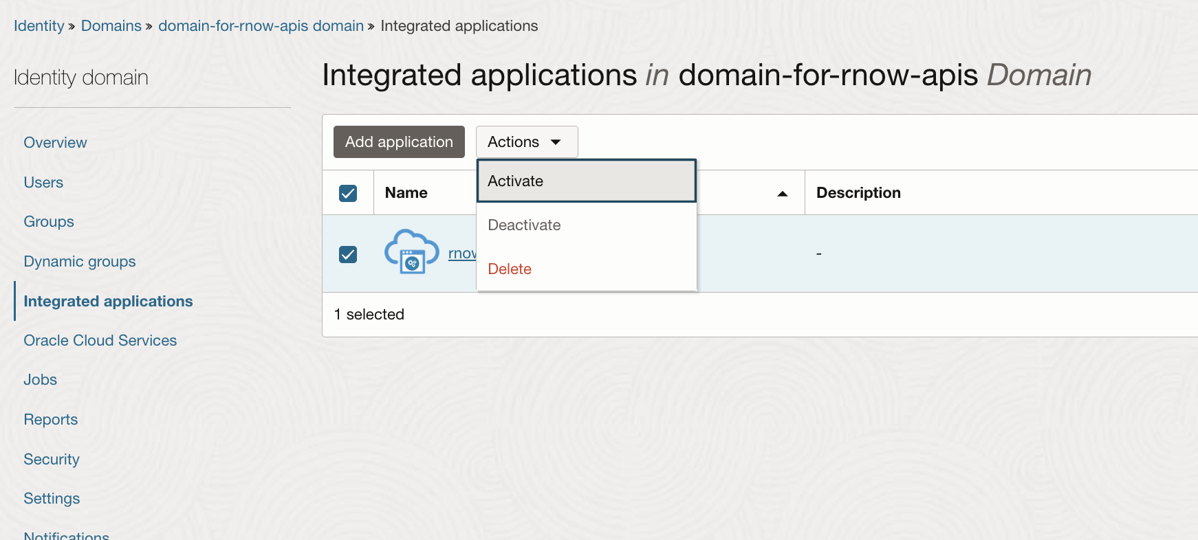
Task: Choose Delete from the Actions menu
Action: 587,269
